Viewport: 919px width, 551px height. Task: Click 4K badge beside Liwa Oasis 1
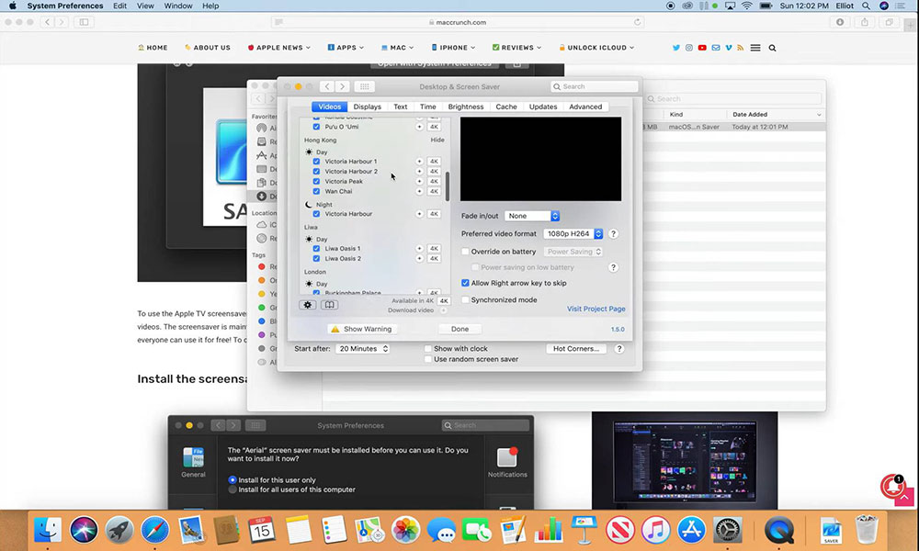point(434,248)
